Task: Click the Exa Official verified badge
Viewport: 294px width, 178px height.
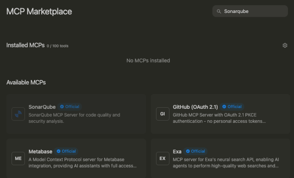Action: [x=195, y=151]
